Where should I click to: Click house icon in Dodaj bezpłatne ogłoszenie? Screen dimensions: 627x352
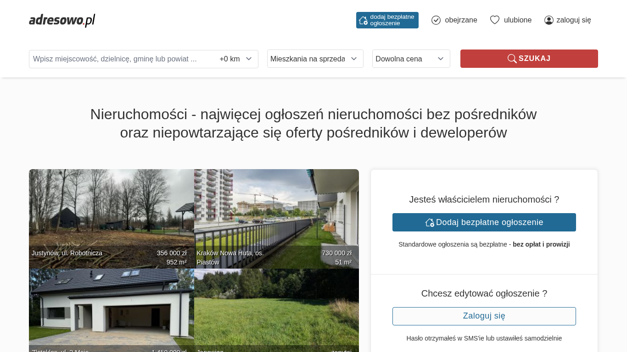click(430, 222)
